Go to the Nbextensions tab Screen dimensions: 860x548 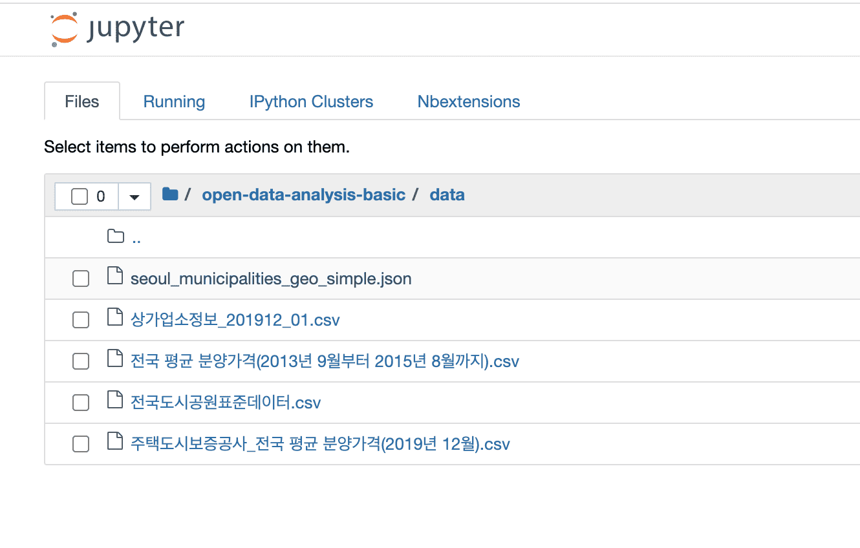(x=468, y=101)
